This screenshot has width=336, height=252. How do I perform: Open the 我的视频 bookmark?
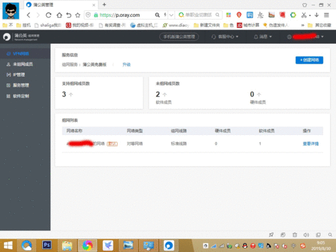pos(80,25)
